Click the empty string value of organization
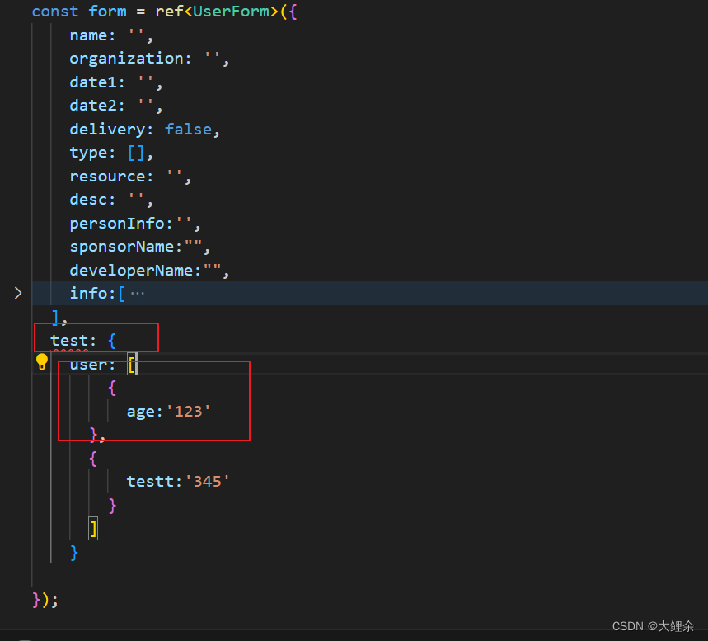 coord(211,59)
